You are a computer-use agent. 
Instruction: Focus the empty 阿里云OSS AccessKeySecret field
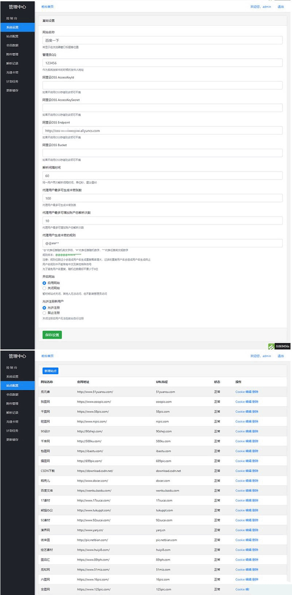[162, 108]
